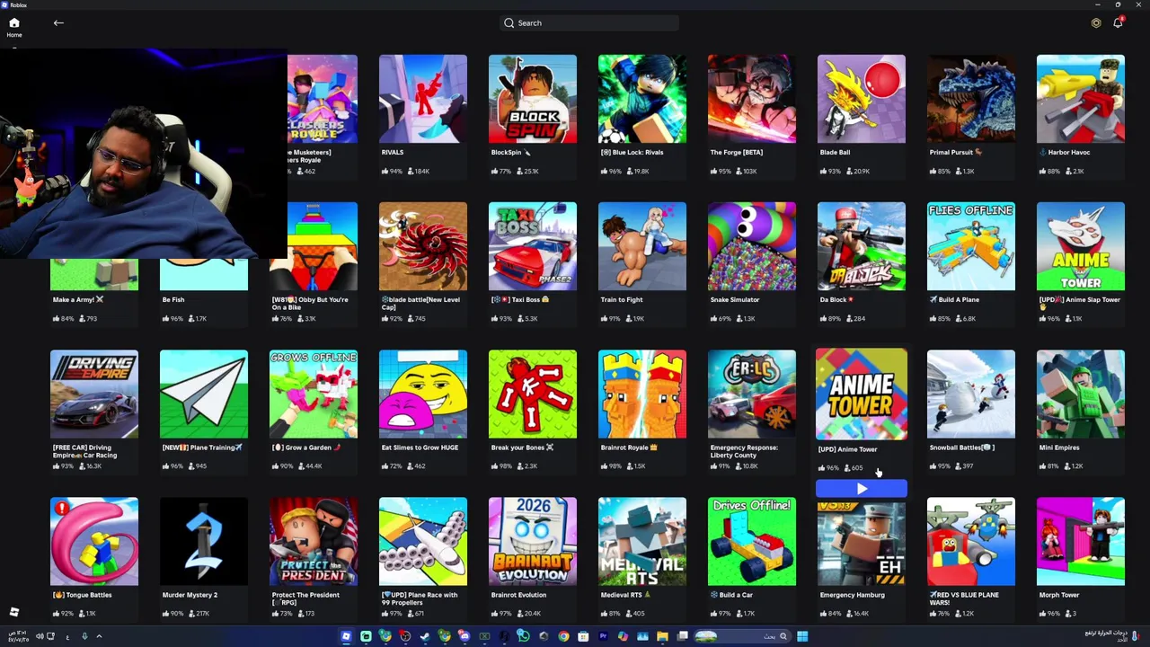The width and height of the screenshot is (1150, 647).
Task: Open the Build a Car thumbnail
Action: click(752, 541)
